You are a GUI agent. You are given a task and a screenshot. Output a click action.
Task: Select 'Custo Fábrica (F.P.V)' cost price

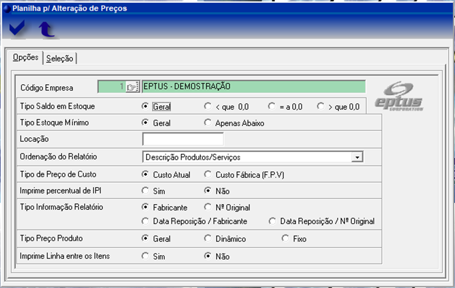pos(207,175)
